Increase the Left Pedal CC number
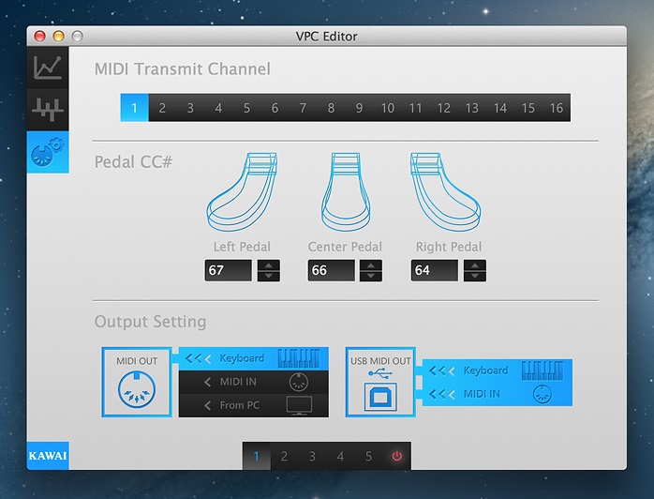Image resolution: width=654 pixels, height=499 pixels. pos(269,265)
